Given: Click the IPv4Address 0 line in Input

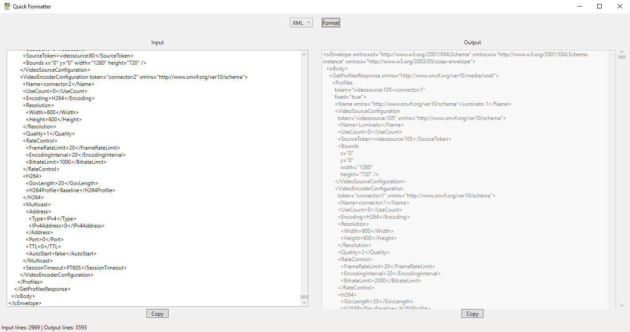Looking at the screenshot, I should coord(66,226).
